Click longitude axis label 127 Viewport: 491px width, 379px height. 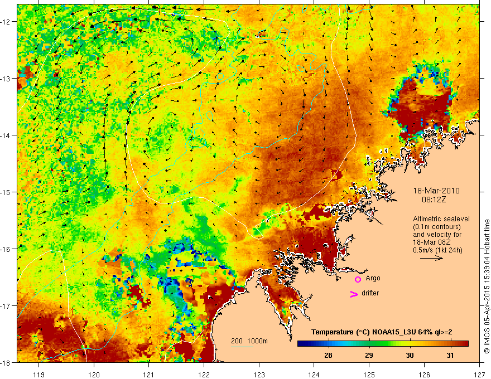[x=479, y=375]
